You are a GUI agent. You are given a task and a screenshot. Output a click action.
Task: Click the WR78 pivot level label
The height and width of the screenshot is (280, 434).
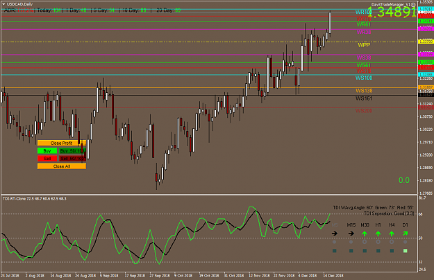[364, 19]
